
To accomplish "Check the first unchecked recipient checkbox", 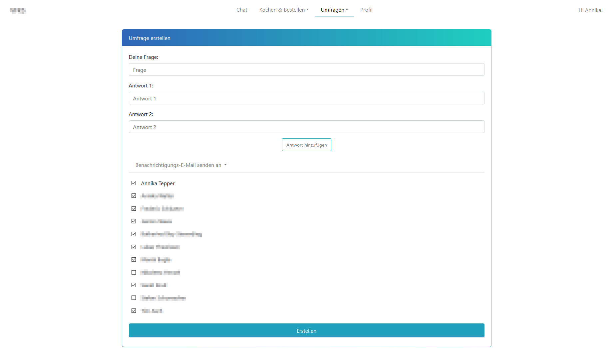I will tap(134, 273).
